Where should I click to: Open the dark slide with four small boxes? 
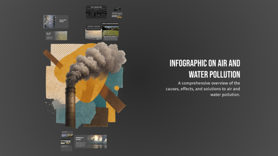click(96, 12)
